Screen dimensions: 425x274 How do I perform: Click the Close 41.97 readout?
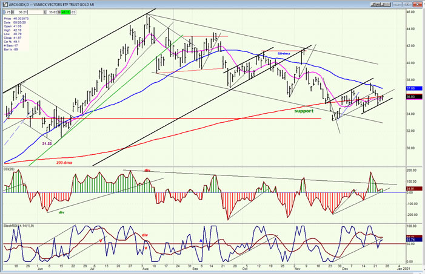point(12,38)
